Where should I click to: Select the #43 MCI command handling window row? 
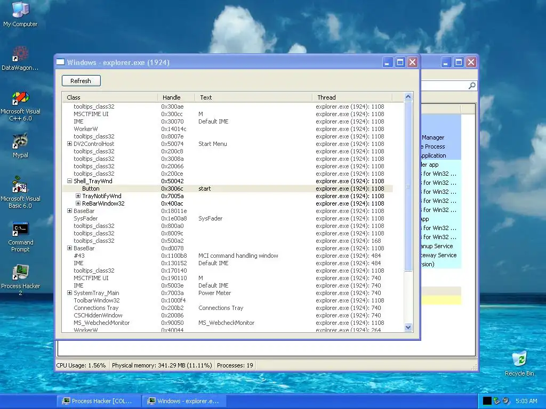click(x=228, y=256)
